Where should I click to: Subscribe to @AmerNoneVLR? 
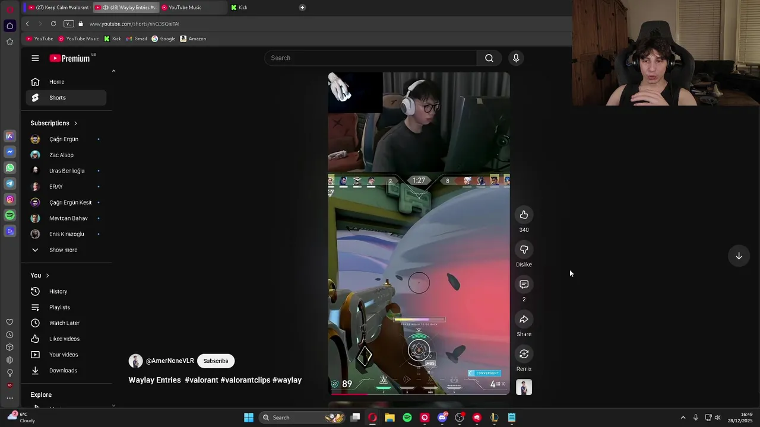(x=216, y=361)
